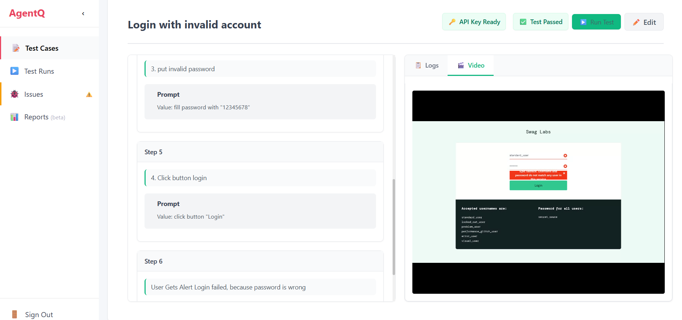
Task: Click the Edit pencil icon
Action: tap(636, 22)
